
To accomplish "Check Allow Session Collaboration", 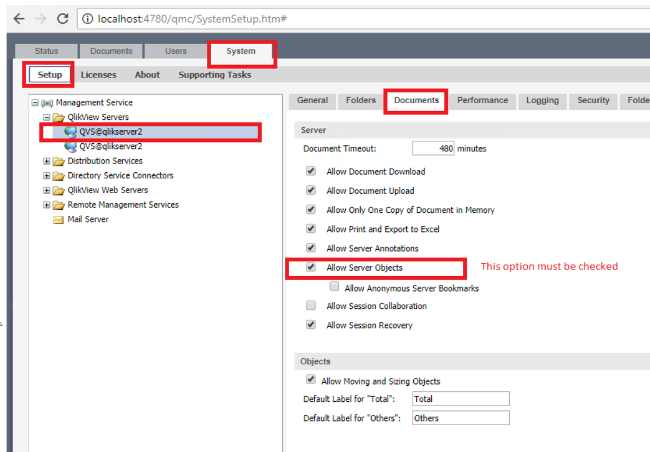I will coord(311,305).
